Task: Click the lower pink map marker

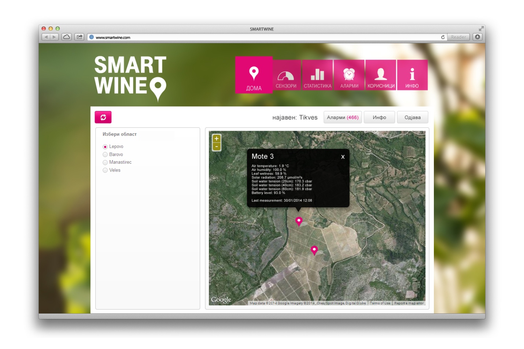Action: tap(314, 250)
